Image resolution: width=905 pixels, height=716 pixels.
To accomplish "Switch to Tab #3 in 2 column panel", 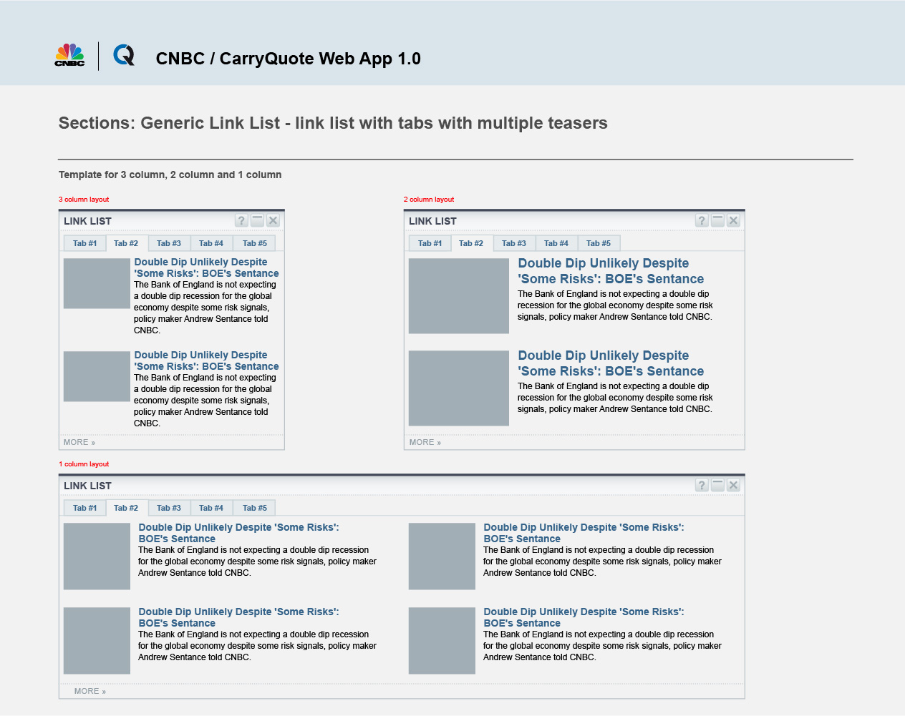I will (x=514, y=243).
